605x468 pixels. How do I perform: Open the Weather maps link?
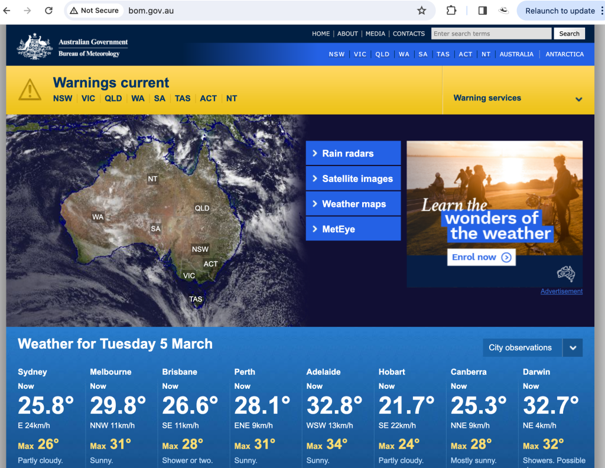point(353,204)
